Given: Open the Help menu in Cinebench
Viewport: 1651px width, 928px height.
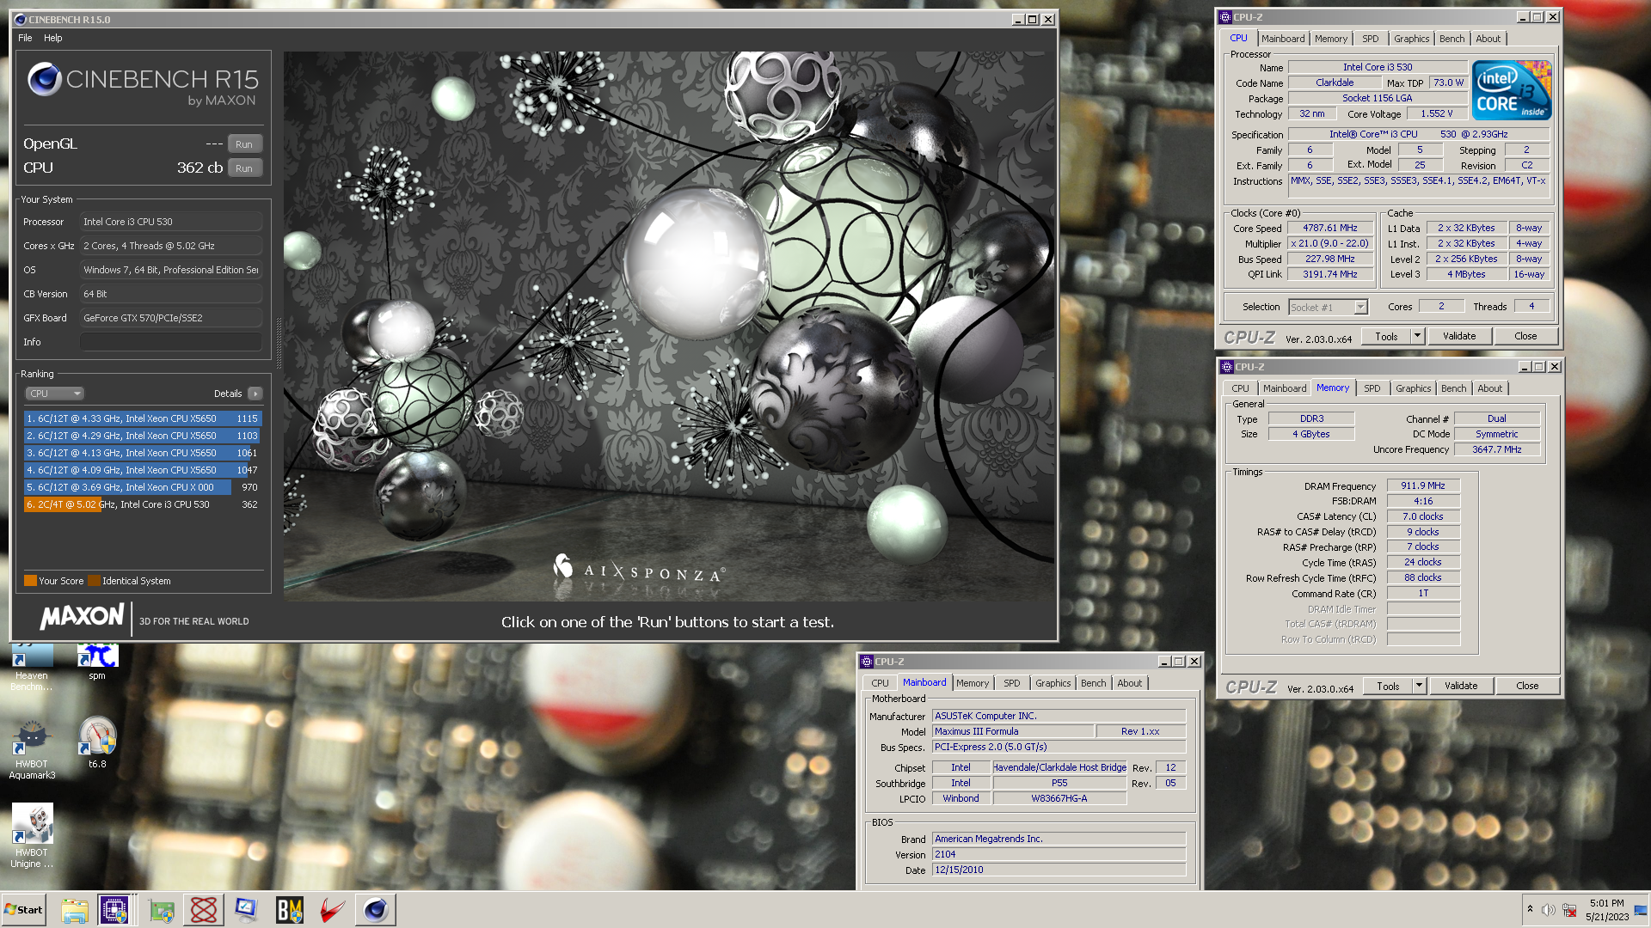Looking at the screenshot, I should click(x=53, y=38).
